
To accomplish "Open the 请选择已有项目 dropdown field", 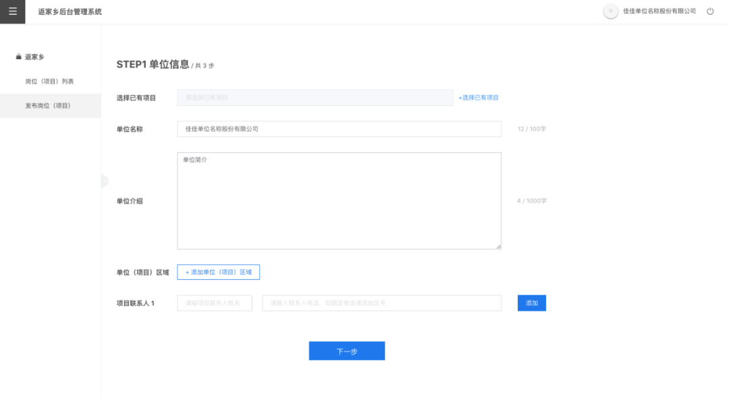I will click(315, 98).
